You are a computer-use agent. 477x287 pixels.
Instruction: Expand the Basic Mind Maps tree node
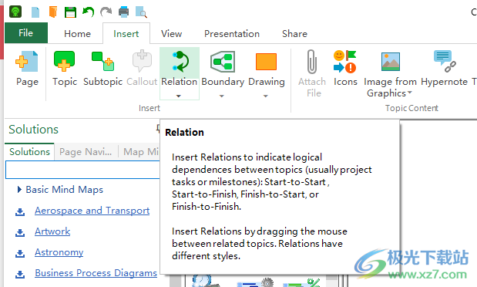point(19,190)
